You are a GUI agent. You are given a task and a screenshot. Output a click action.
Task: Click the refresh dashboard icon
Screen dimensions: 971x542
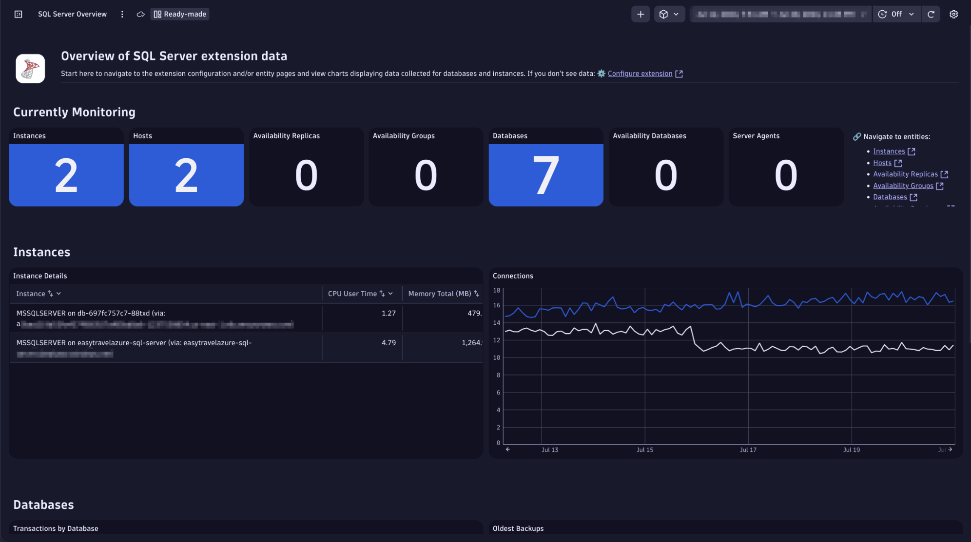pos(931,14)
